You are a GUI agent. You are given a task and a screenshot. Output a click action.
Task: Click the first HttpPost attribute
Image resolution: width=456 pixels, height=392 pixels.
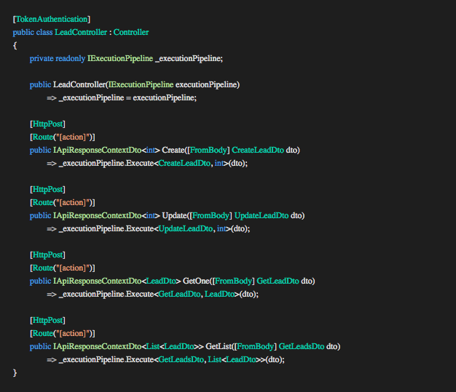tap(47, 124)
